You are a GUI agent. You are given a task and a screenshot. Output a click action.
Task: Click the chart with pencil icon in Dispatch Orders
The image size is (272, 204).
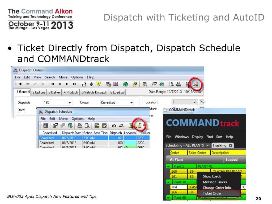pyautogui.click(x=84, y=84)
